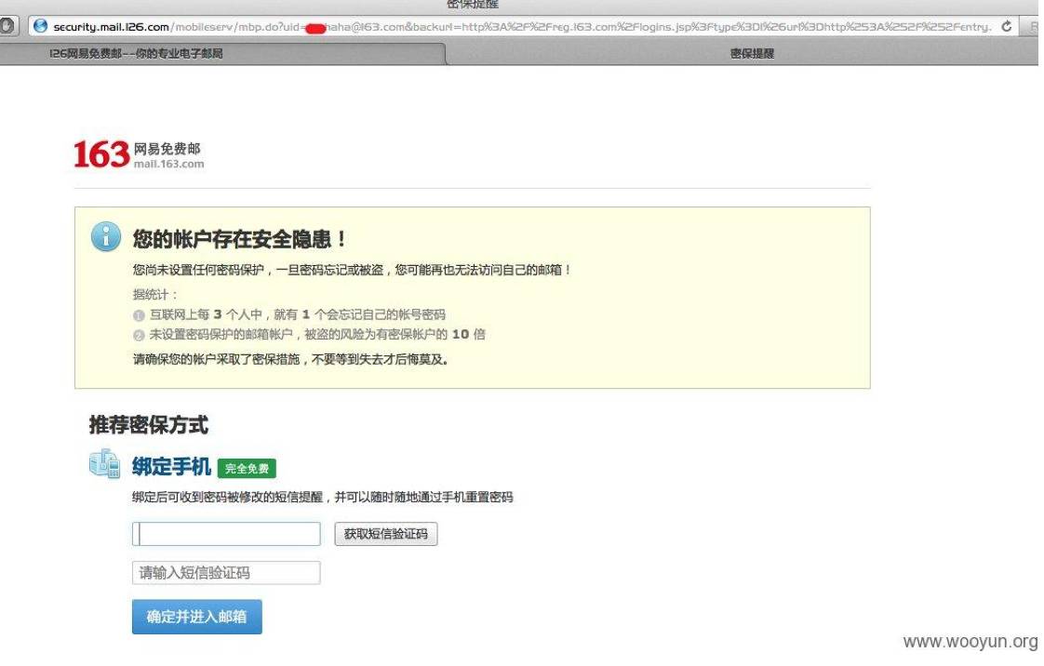Click the 163 网易免费邮 logo

[139, 154]
